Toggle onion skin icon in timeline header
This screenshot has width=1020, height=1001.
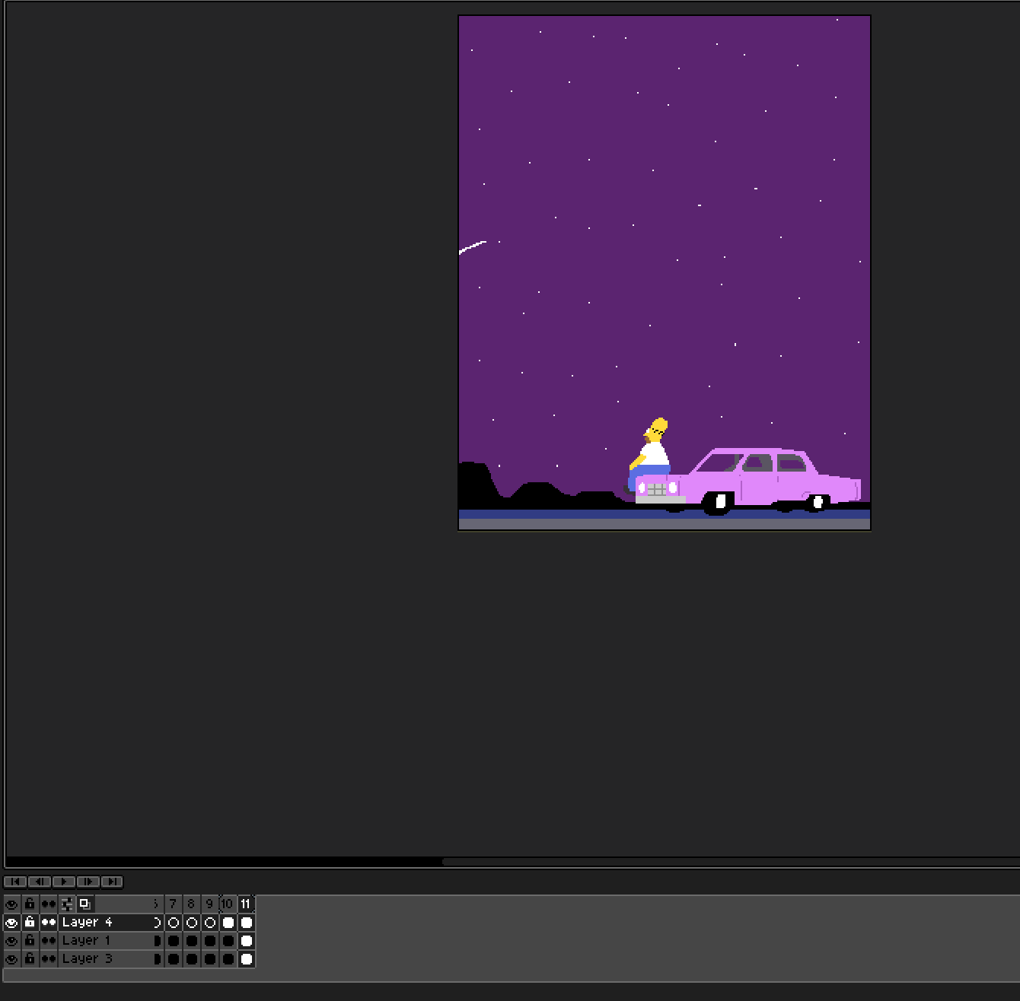85,904
